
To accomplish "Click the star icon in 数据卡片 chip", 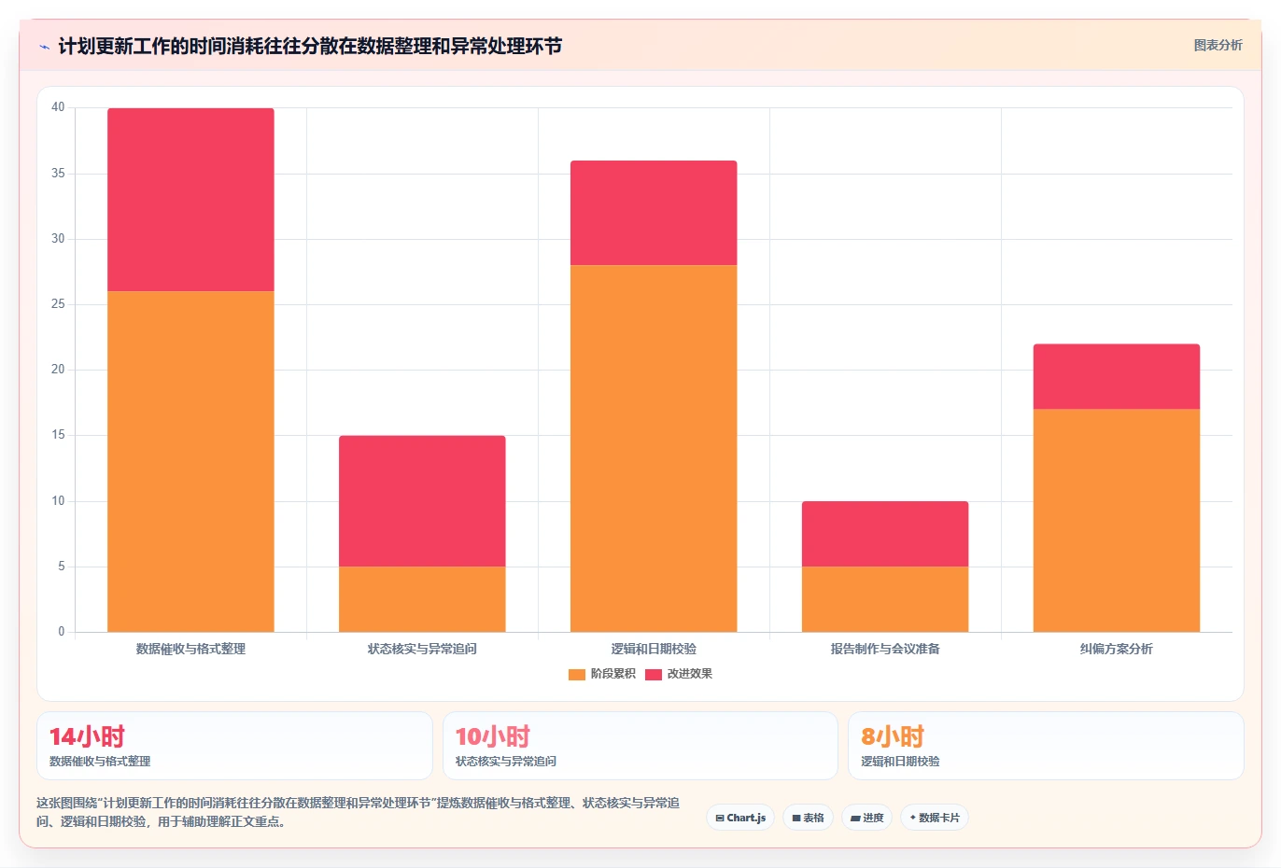I will click(x=913, y=818).
